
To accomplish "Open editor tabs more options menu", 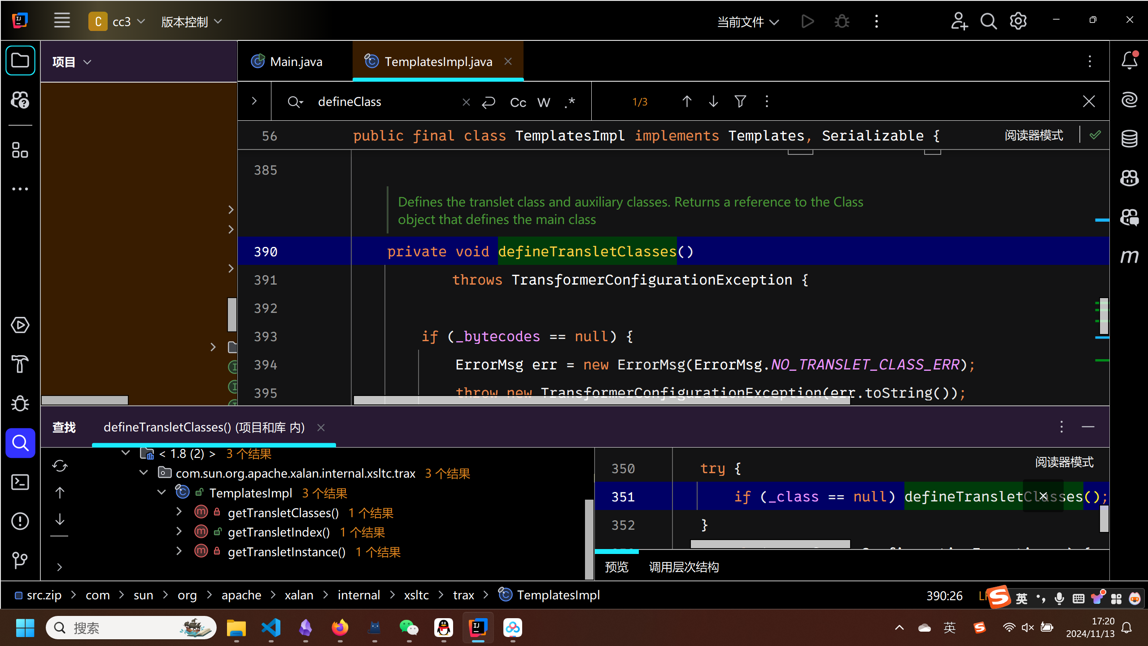I will click(x=1090, y=62).
